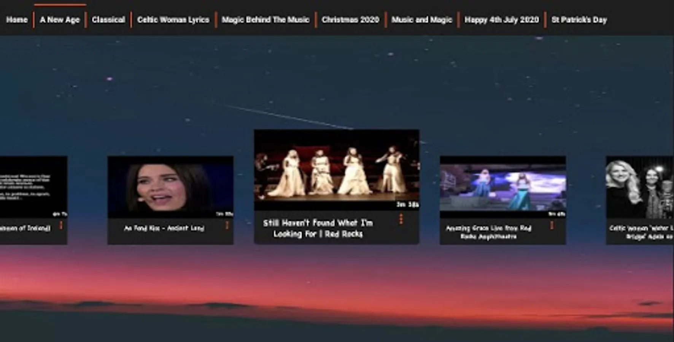This screenshot has height=342, width=674.
Task: Click the 'Celtic Woman' partially visible title
Action: tap(641, 232)
